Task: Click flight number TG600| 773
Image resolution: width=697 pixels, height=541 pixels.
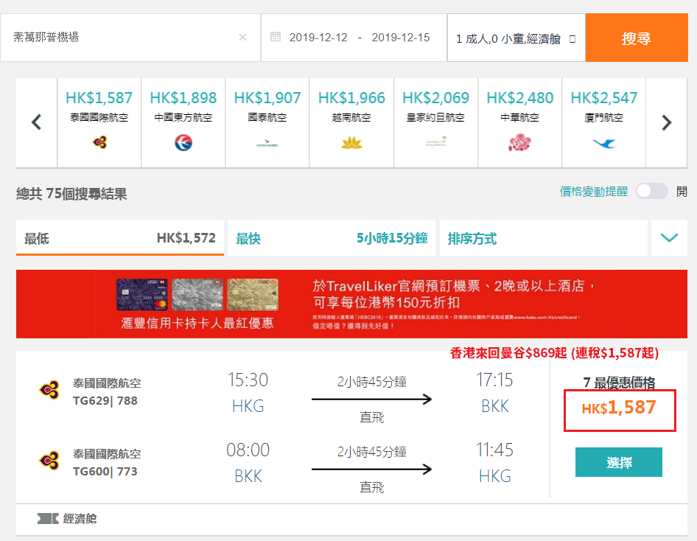Action: (x=105, y=471)
